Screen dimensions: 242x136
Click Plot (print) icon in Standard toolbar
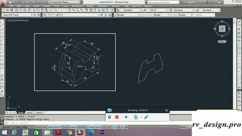[17, 10]
